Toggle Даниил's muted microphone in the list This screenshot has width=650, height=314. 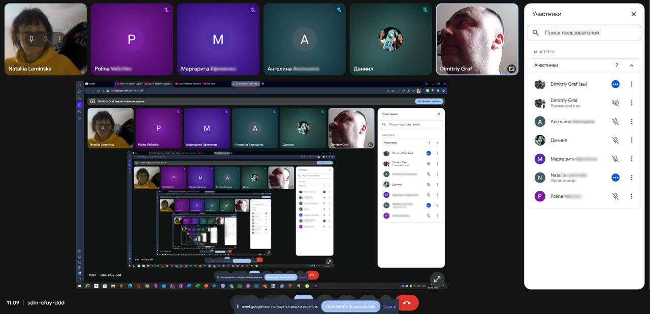coord(615,141)
